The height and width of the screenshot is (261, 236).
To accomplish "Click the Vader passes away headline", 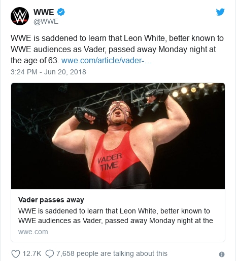I will tap(51, 200).
